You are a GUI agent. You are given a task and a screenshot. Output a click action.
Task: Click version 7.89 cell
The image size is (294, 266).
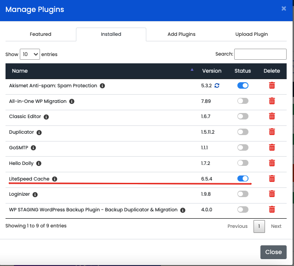point(206,101)
